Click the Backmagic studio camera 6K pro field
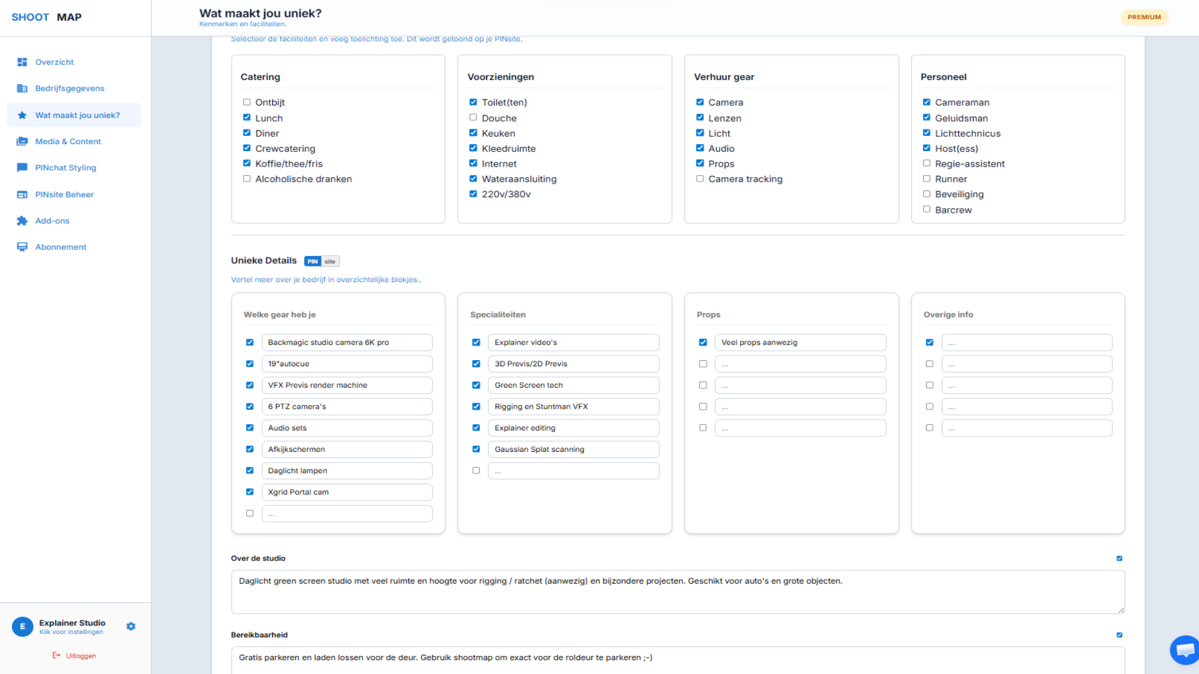Screen dimensions: 1199x674 click(x=347, y=342)
